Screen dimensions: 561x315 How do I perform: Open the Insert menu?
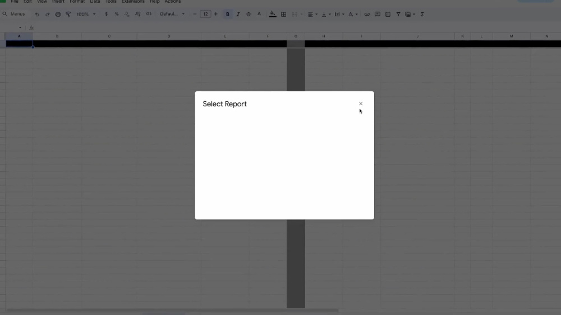[x=58, y=2]
